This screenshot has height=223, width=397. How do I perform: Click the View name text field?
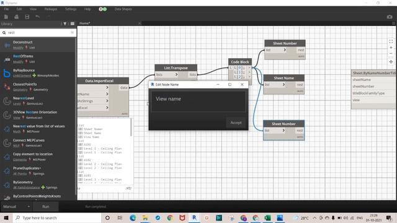pos(198,101)
